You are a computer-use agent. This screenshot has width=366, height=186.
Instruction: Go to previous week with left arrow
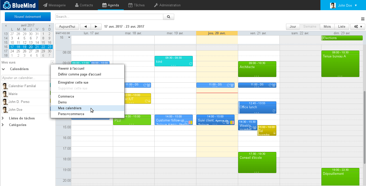coord(86,27)
